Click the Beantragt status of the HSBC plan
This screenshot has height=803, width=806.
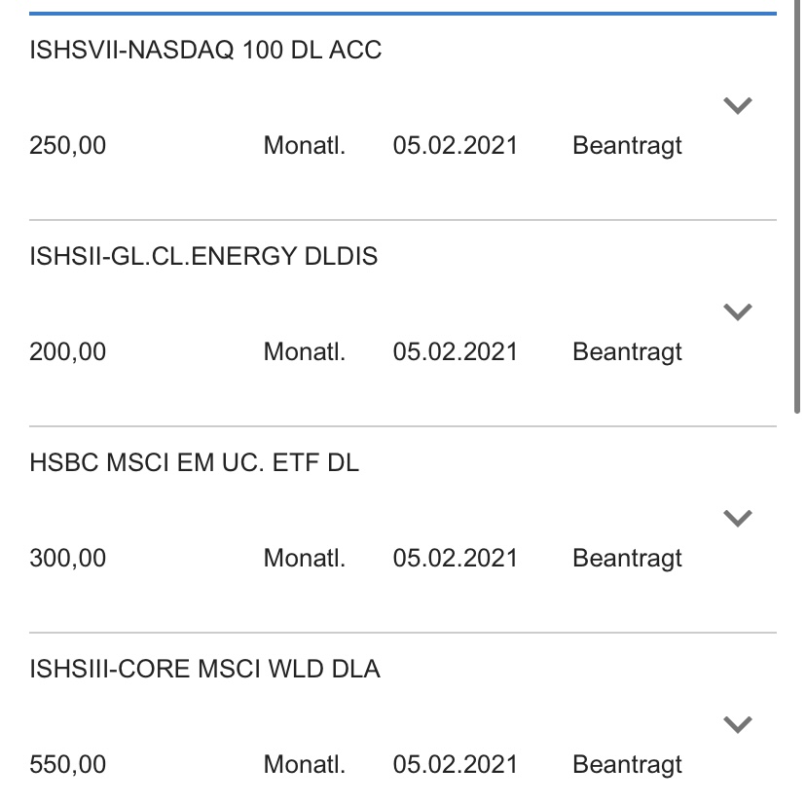click(627, 559)
